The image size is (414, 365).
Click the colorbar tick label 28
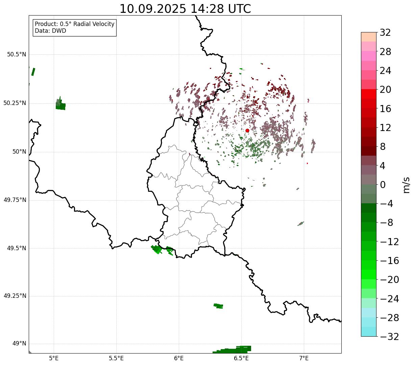click(x=385, y=52)
